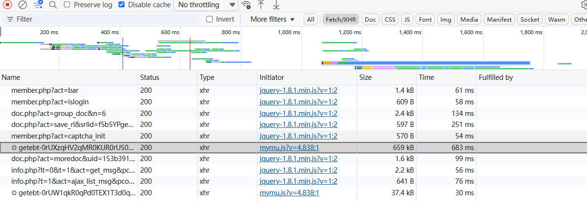The width and height of the screenshot is (587, 202).
Task: Click the import HAR upload arrow
Action: [261, 5]
